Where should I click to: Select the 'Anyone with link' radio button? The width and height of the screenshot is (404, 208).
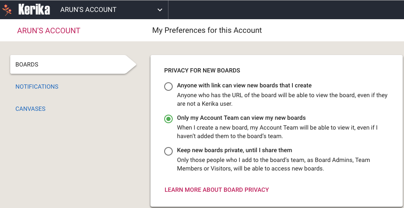click(168, 86)
